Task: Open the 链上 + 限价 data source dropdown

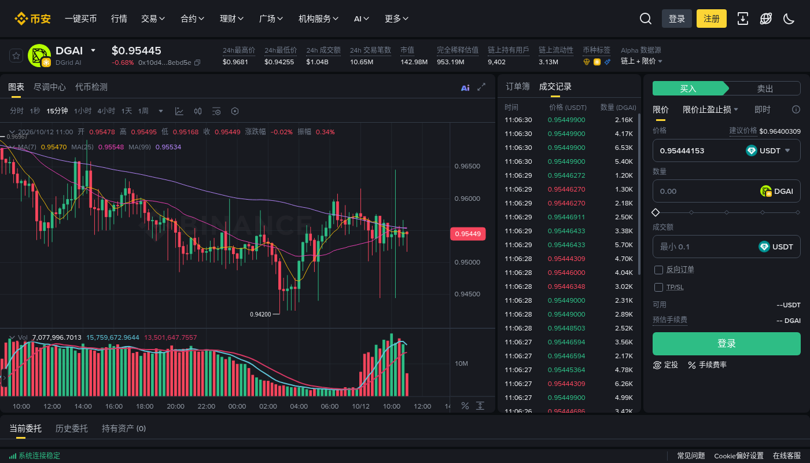Action: pyautogui.click(x=642, y=61)
